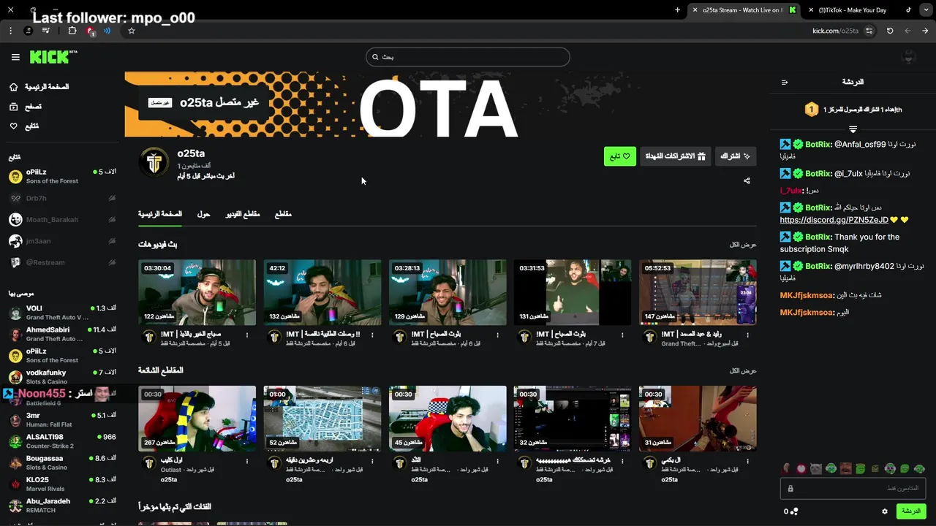936x526 pixels.
Task: Open site info icon in address bar
Action: (x=869, y=31)
